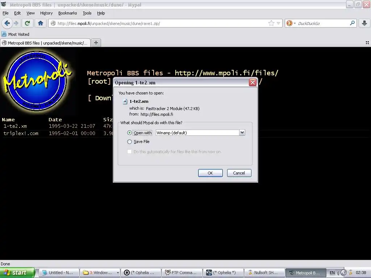Switch to Untitled Notepad taskbar button

[x=58, y=273]
